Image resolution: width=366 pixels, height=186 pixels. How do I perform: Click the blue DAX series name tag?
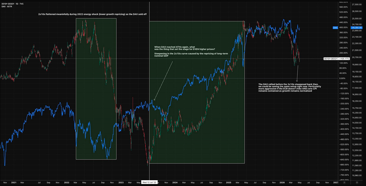point(335,28)
